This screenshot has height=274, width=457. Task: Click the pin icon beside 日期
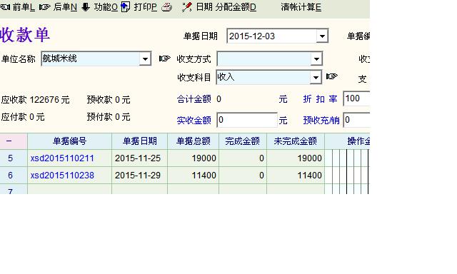coord(186,7)
